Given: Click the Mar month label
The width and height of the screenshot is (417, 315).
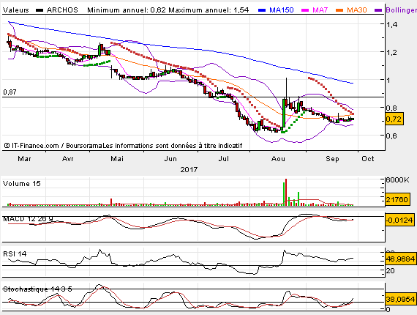Looking at the screenshot, I should 24,159.
